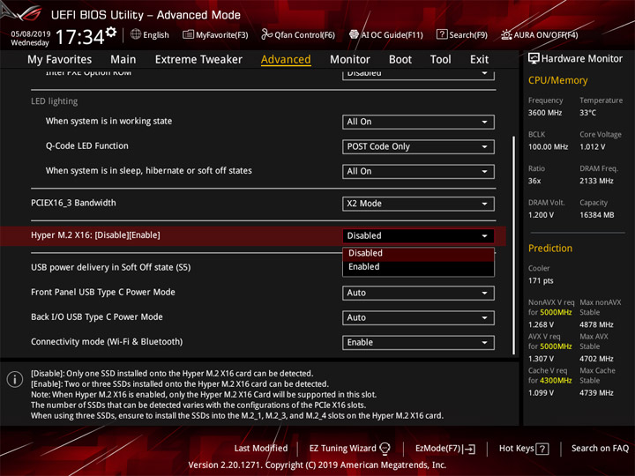Click the EZ Tuning Wizard lightbulb icon

(x=385, y=449)
